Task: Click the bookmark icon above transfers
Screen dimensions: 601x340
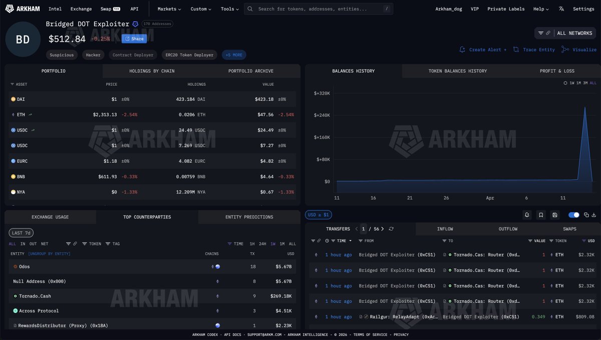Action: point(541,215)
